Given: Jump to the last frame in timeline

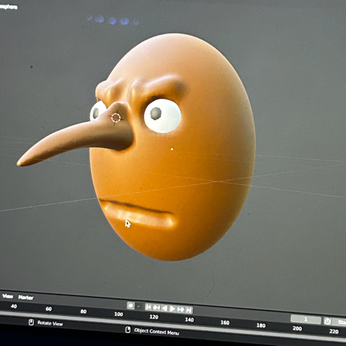Looking at the screenshot, I should (188, 310).
